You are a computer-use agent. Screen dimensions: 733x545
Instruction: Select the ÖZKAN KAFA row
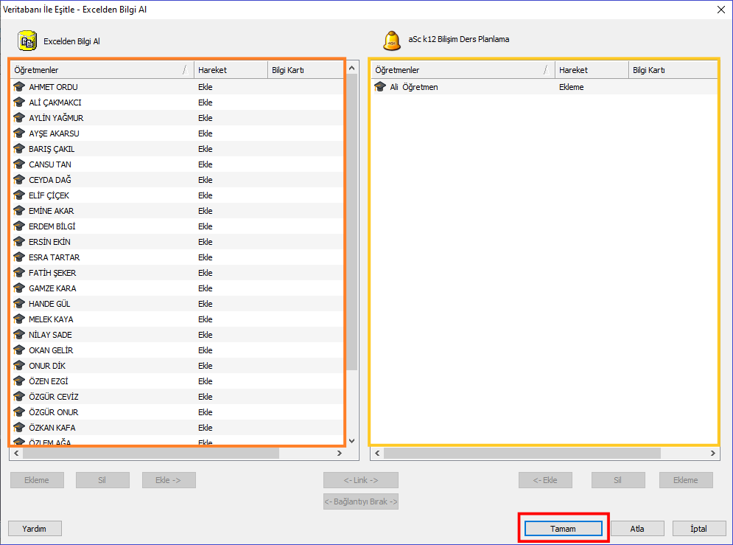177,427
